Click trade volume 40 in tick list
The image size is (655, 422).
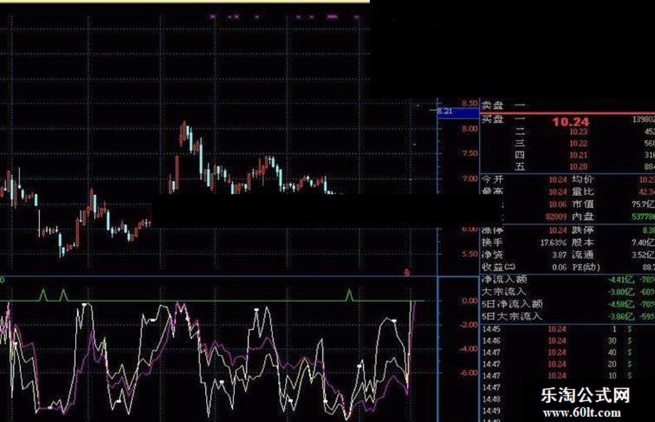pyautogui.click(x=612, y=353)
